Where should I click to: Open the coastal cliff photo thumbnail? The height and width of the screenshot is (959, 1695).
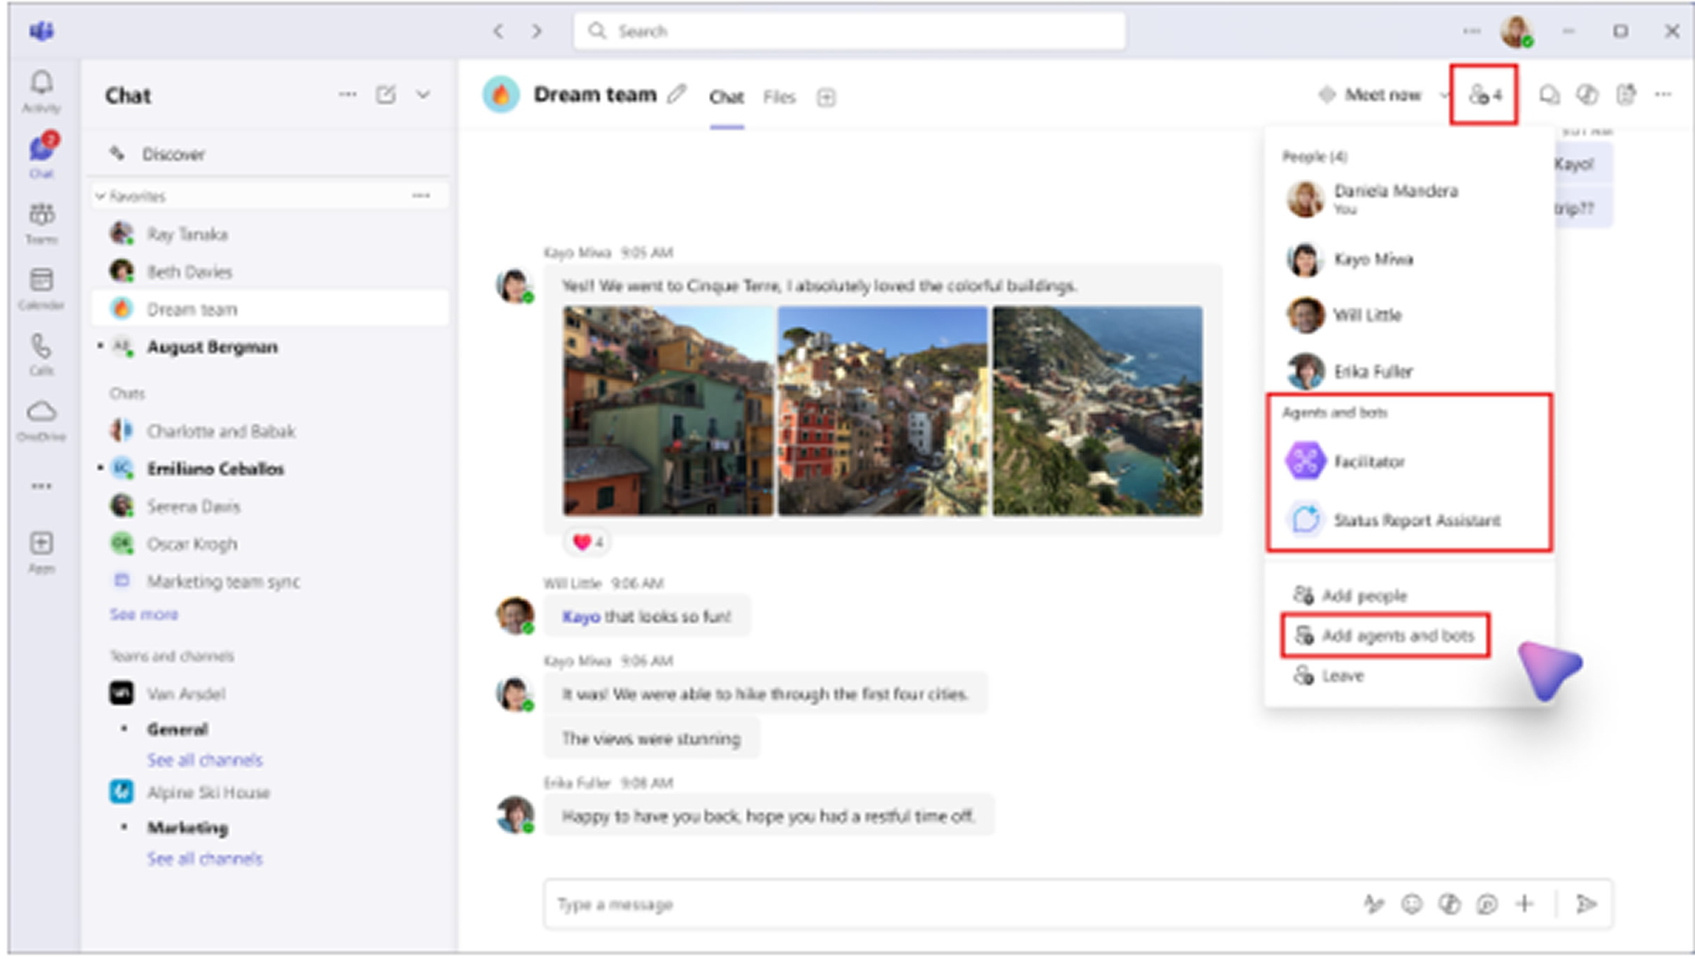pos(1098,411)
